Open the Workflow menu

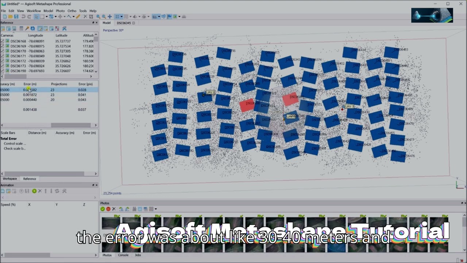(x=34, y=11)
